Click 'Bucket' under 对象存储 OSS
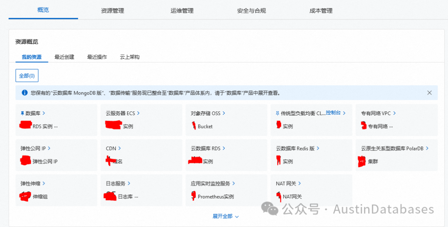 tap(205, 126)
